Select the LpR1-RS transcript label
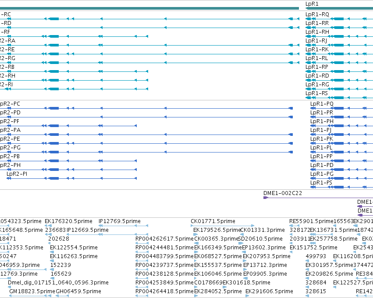The image size is (373, 298). [x=316, y=93]
